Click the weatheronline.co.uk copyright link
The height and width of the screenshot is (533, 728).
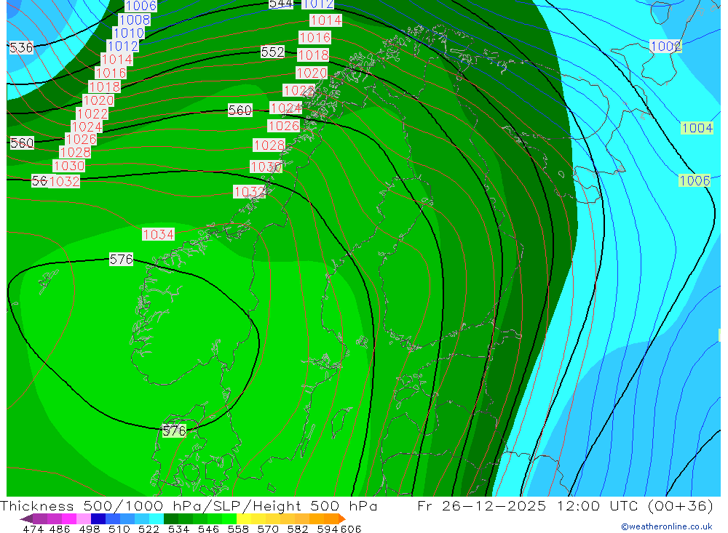666,526
